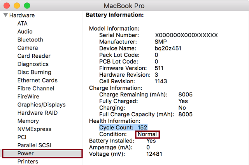Viewport: 249px width, 165px height.
Task: Choose Camera from the sidebar
Action: pyautogui.click(x=28, y=48)
